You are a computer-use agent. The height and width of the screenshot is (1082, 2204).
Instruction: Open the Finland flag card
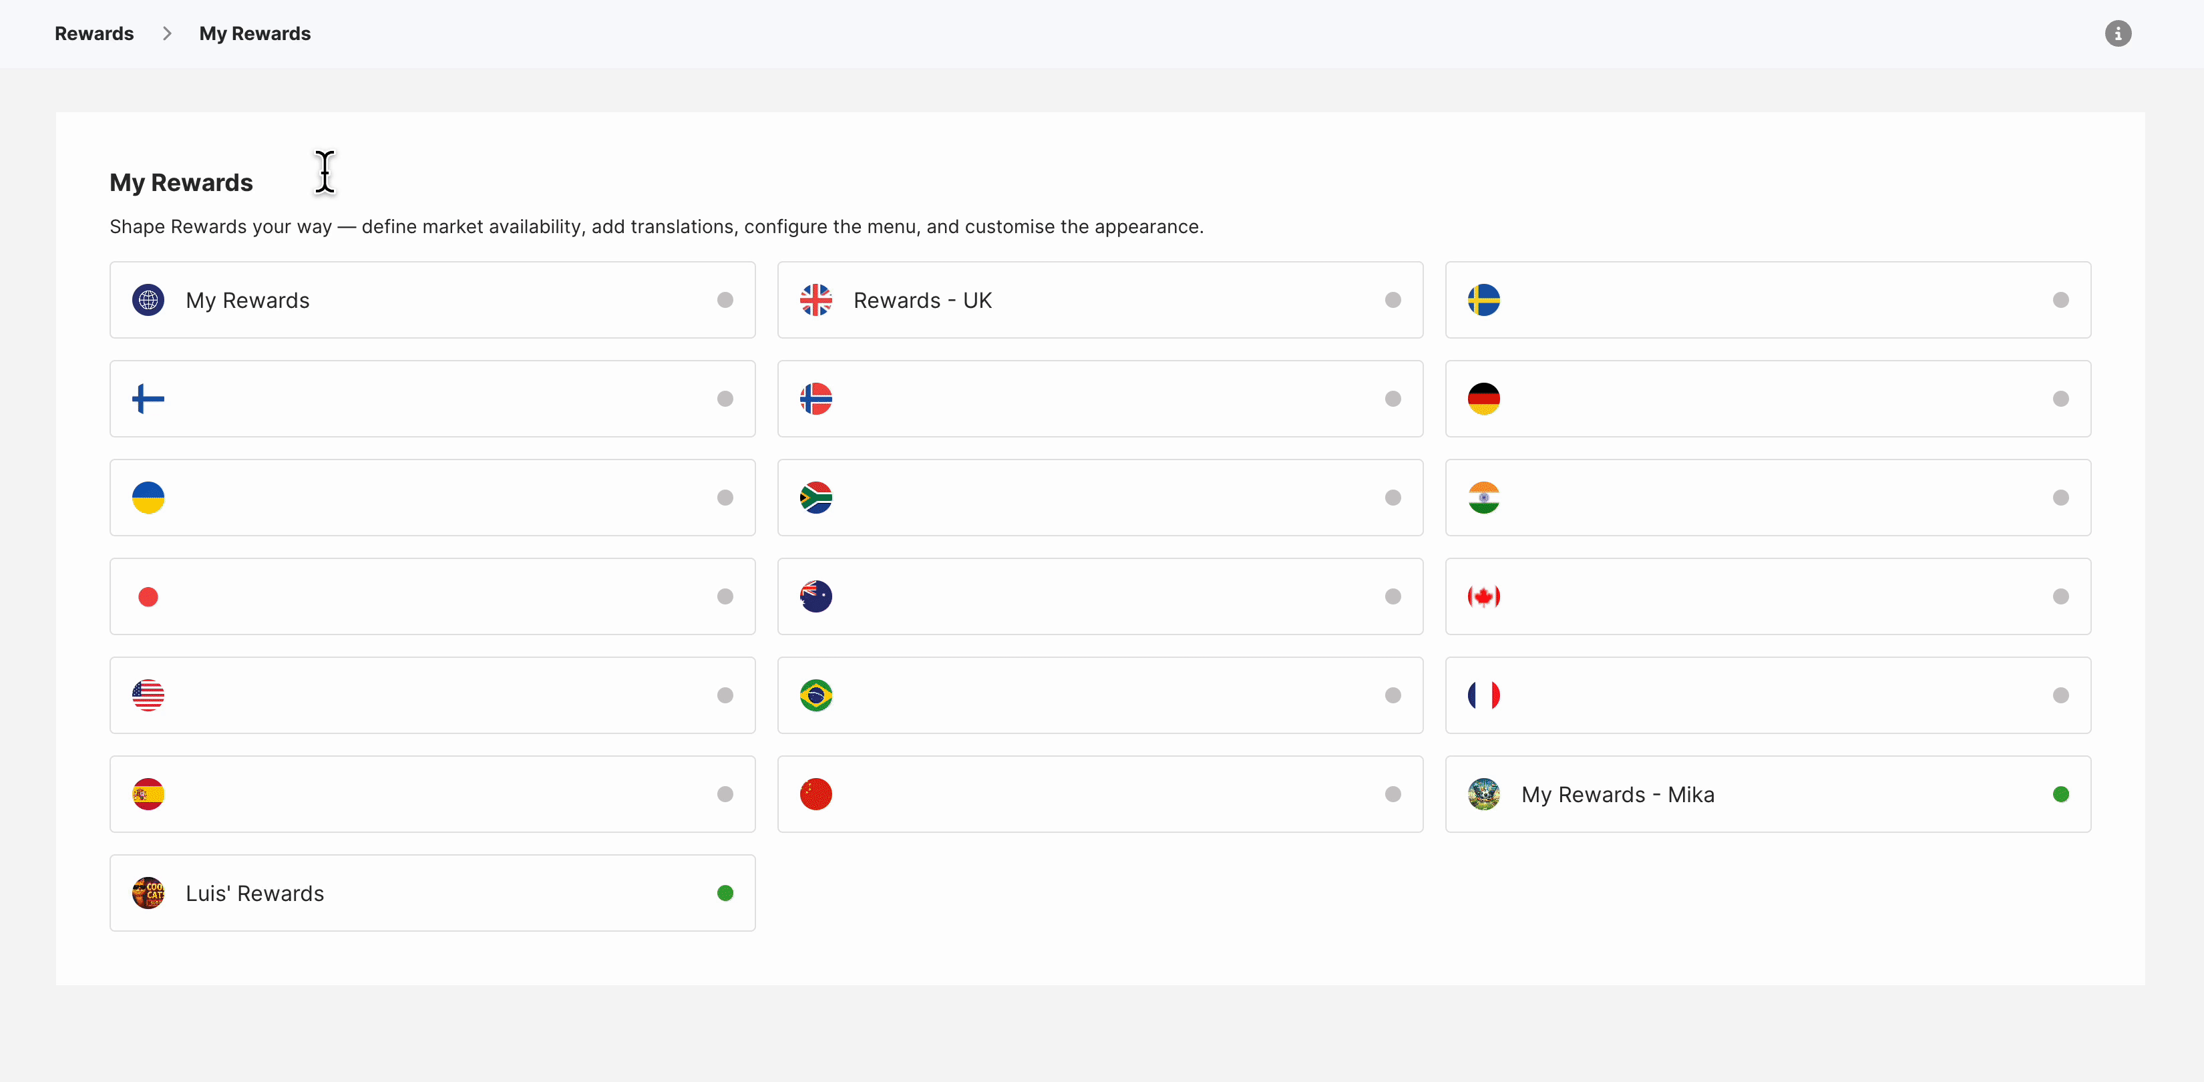[x=432, y=399]
